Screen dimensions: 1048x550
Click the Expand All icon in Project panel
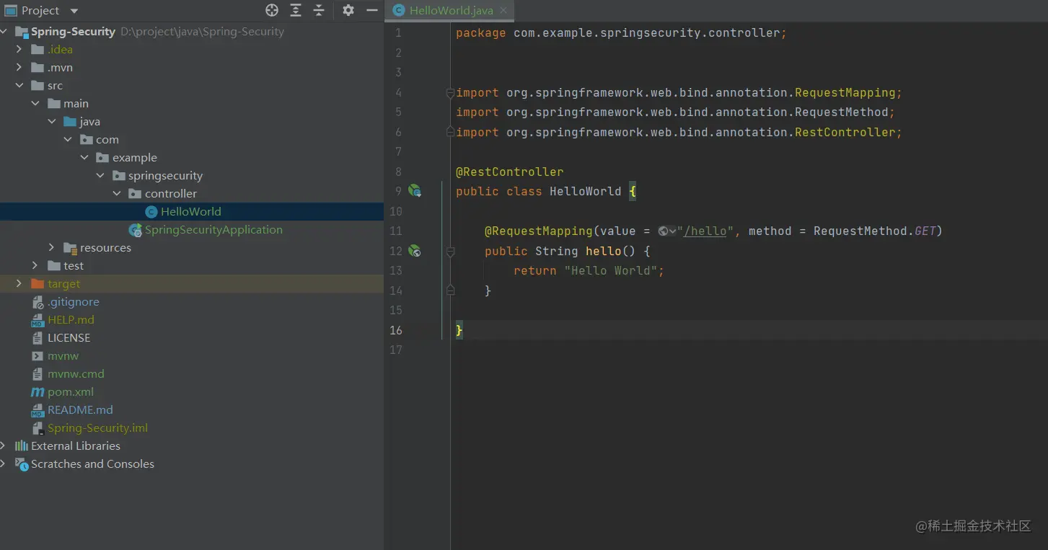(x=296, y=10)
